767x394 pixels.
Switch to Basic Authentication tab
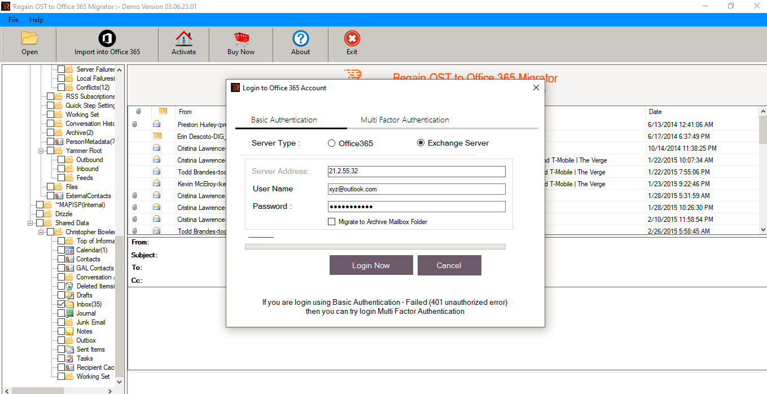(284, 120)
